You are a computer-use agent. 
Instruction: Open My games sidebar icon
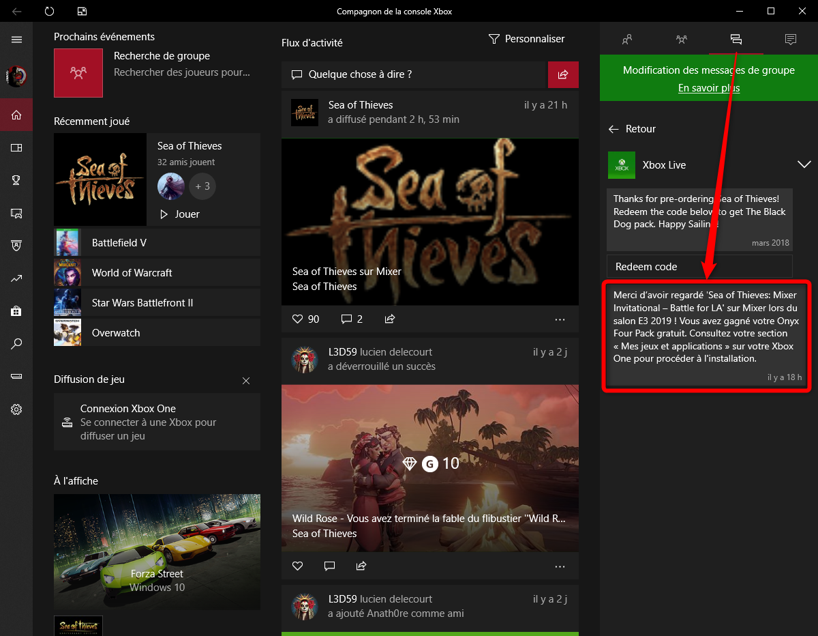coord(16,147)
